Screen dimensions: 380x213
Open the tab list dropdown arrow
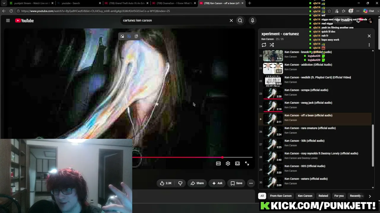(x=4, y=3)
